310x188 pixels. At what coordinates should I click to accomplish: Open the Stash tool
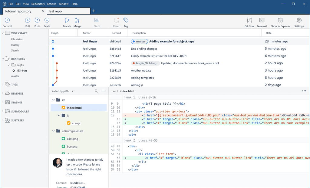97,22
